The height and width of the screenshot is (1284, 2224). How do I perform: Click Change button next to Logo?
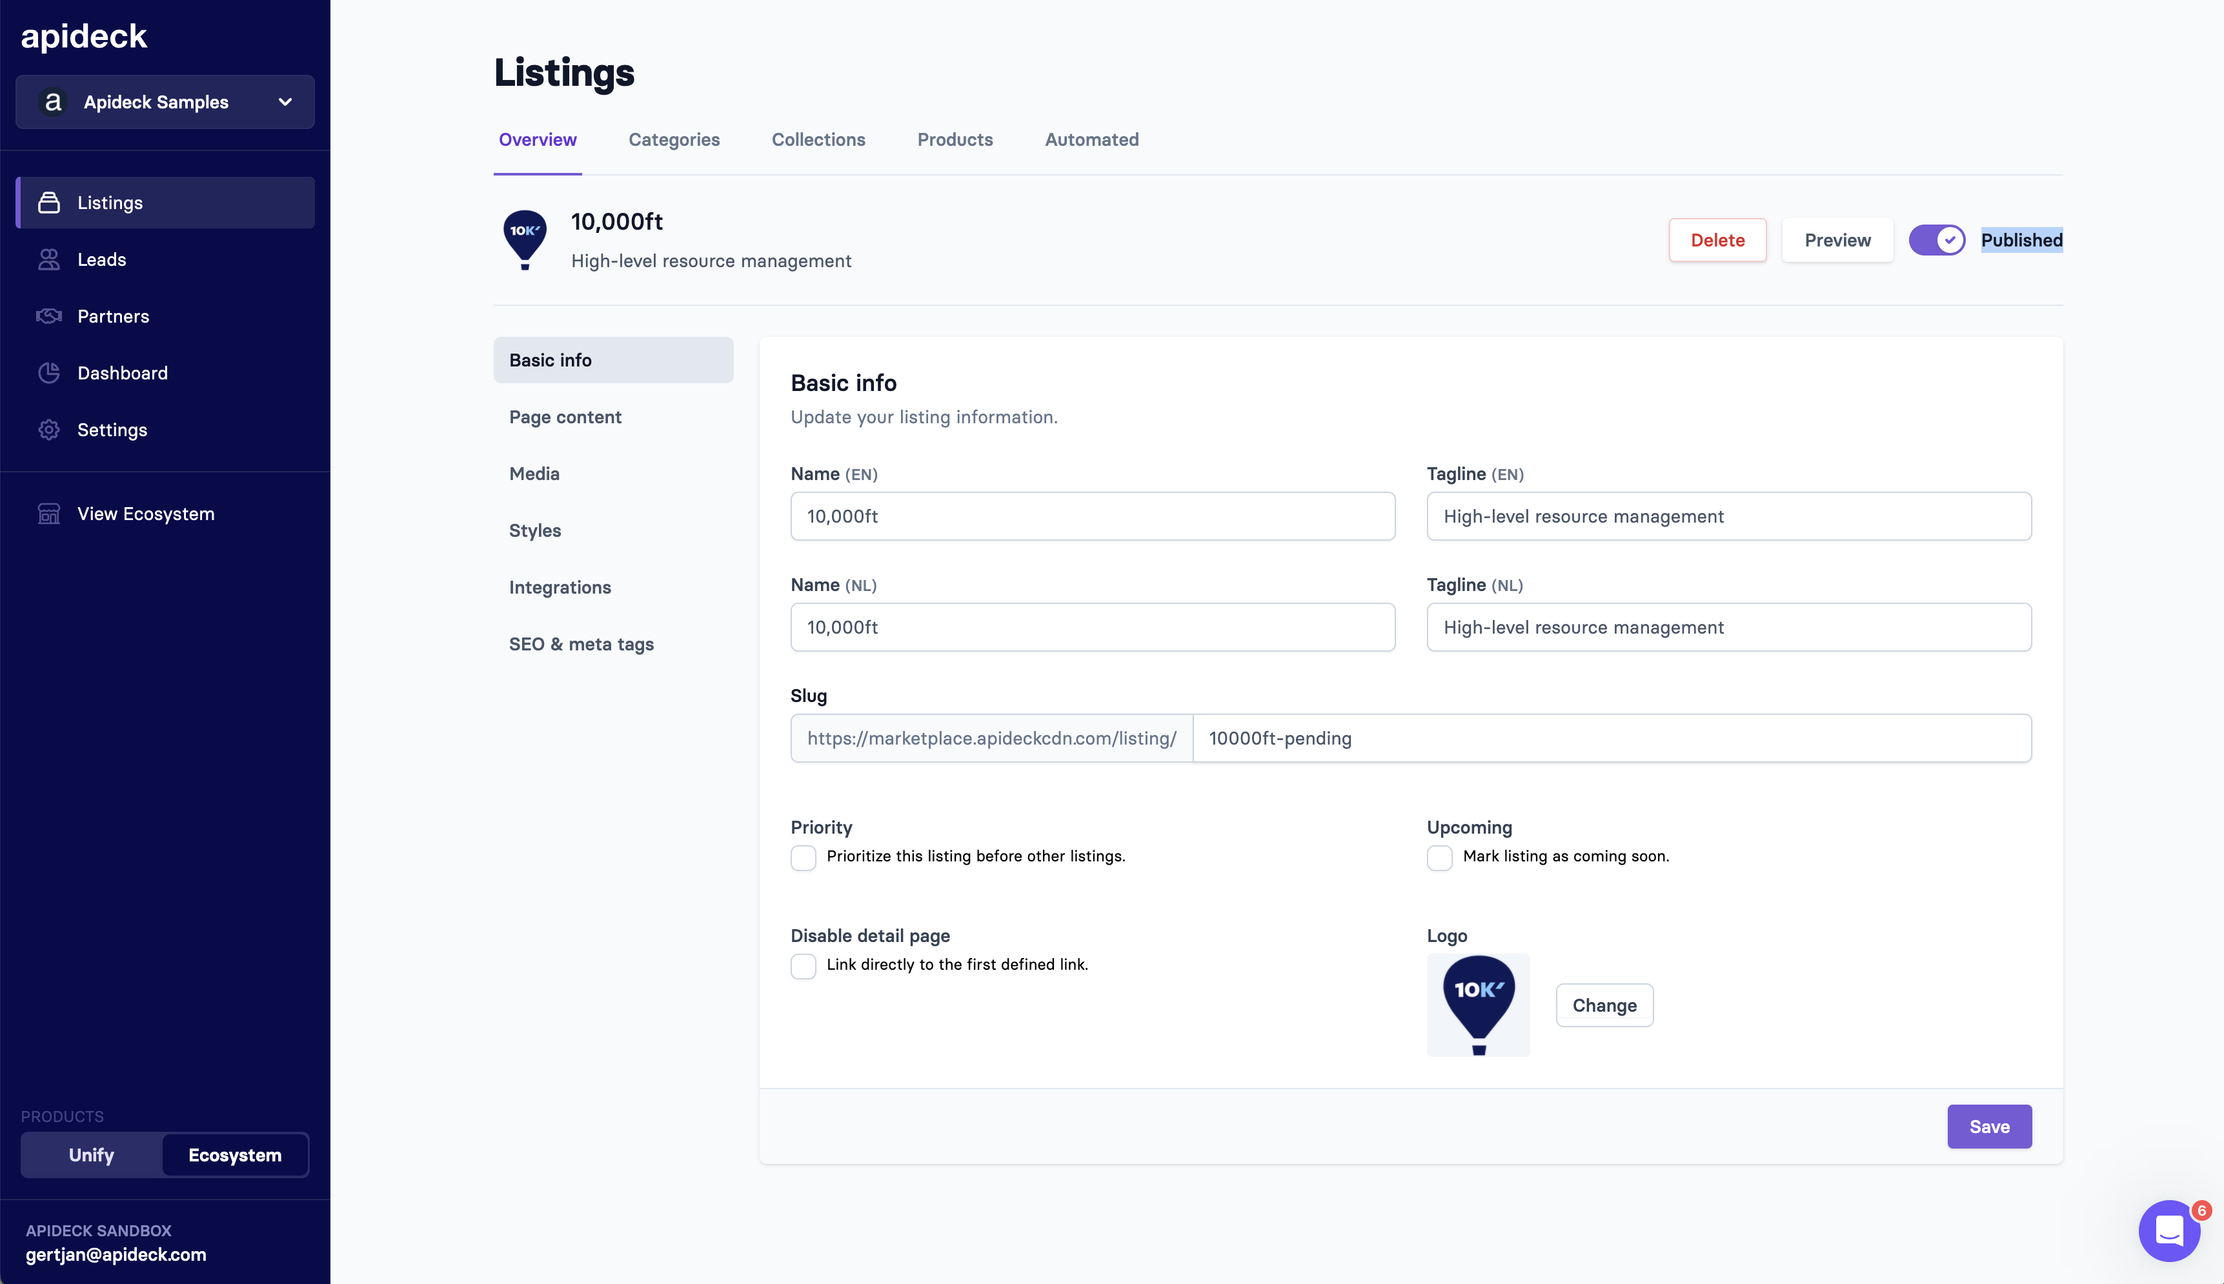point(1604,1005)
